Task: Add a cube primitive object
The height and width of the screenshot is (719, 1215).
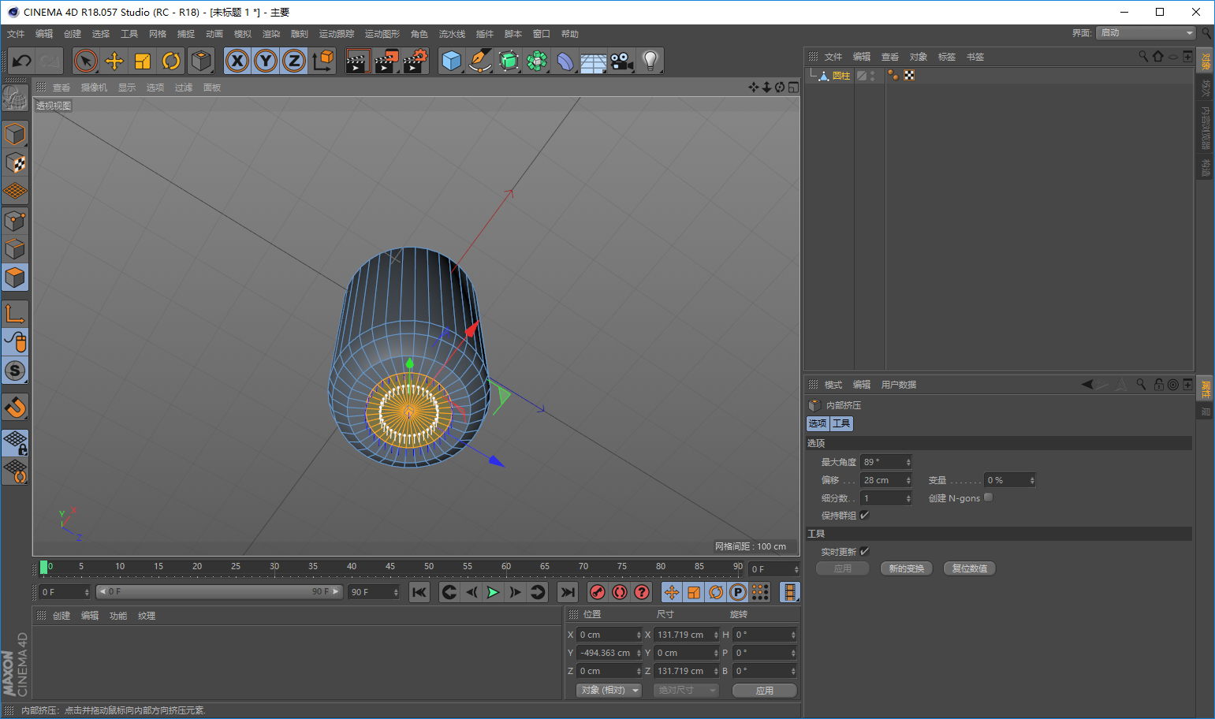Action: (x=452, y=61)
